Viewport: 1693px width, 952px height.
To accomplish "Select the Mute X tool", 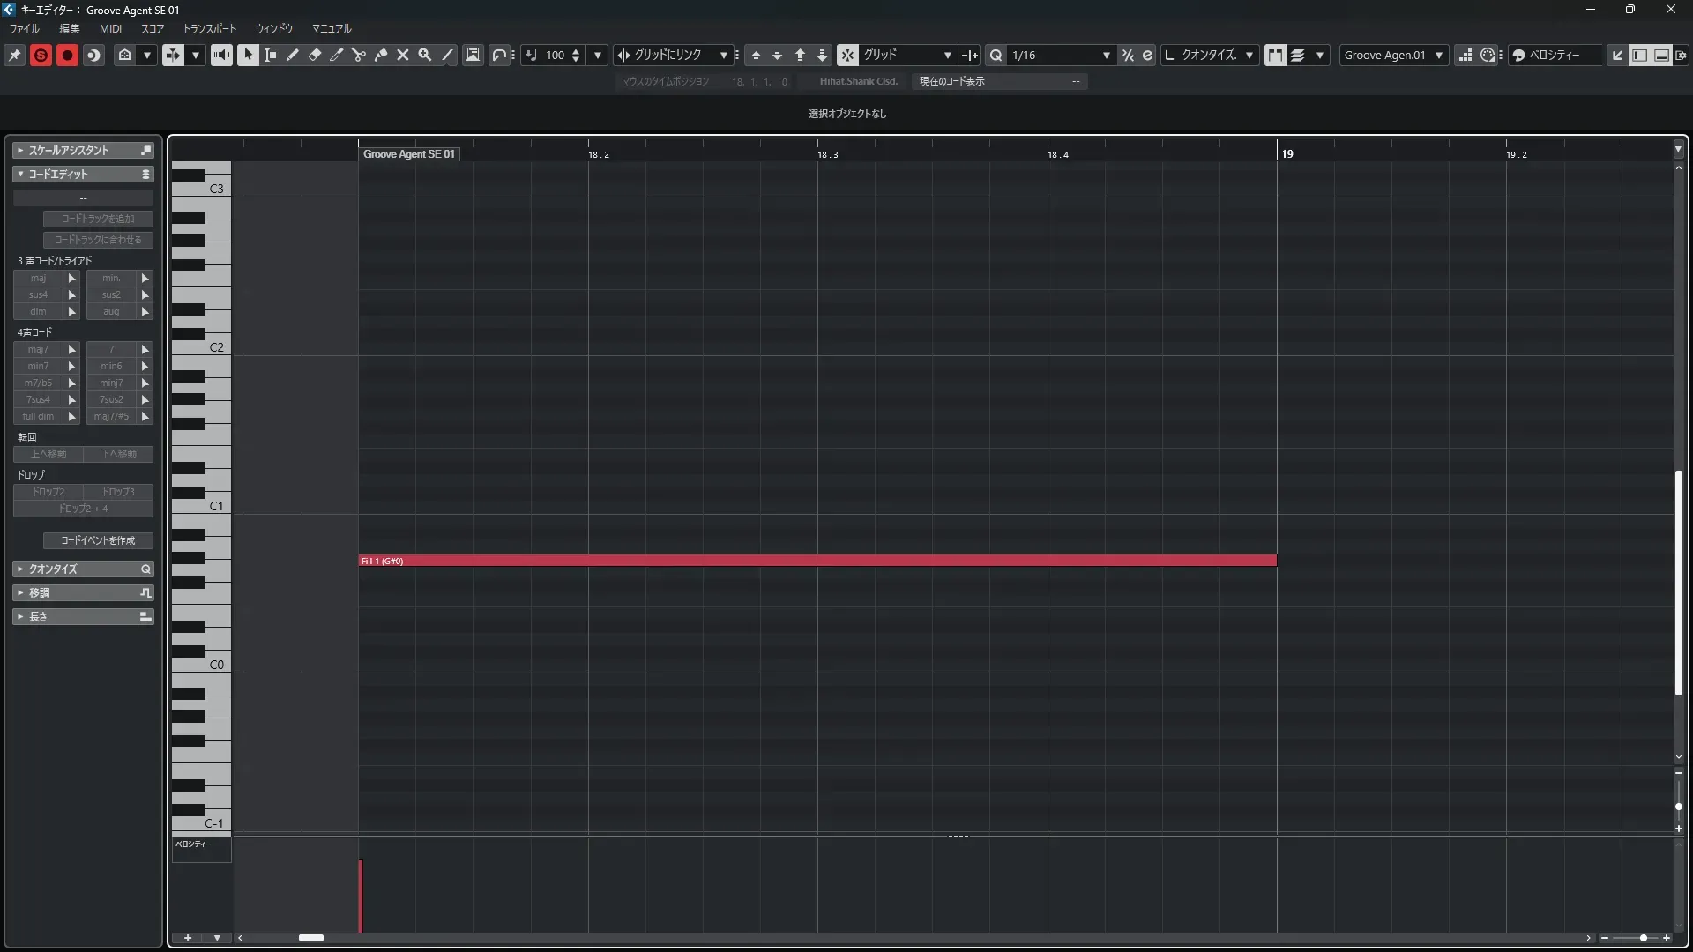I will tap(403, 55).
